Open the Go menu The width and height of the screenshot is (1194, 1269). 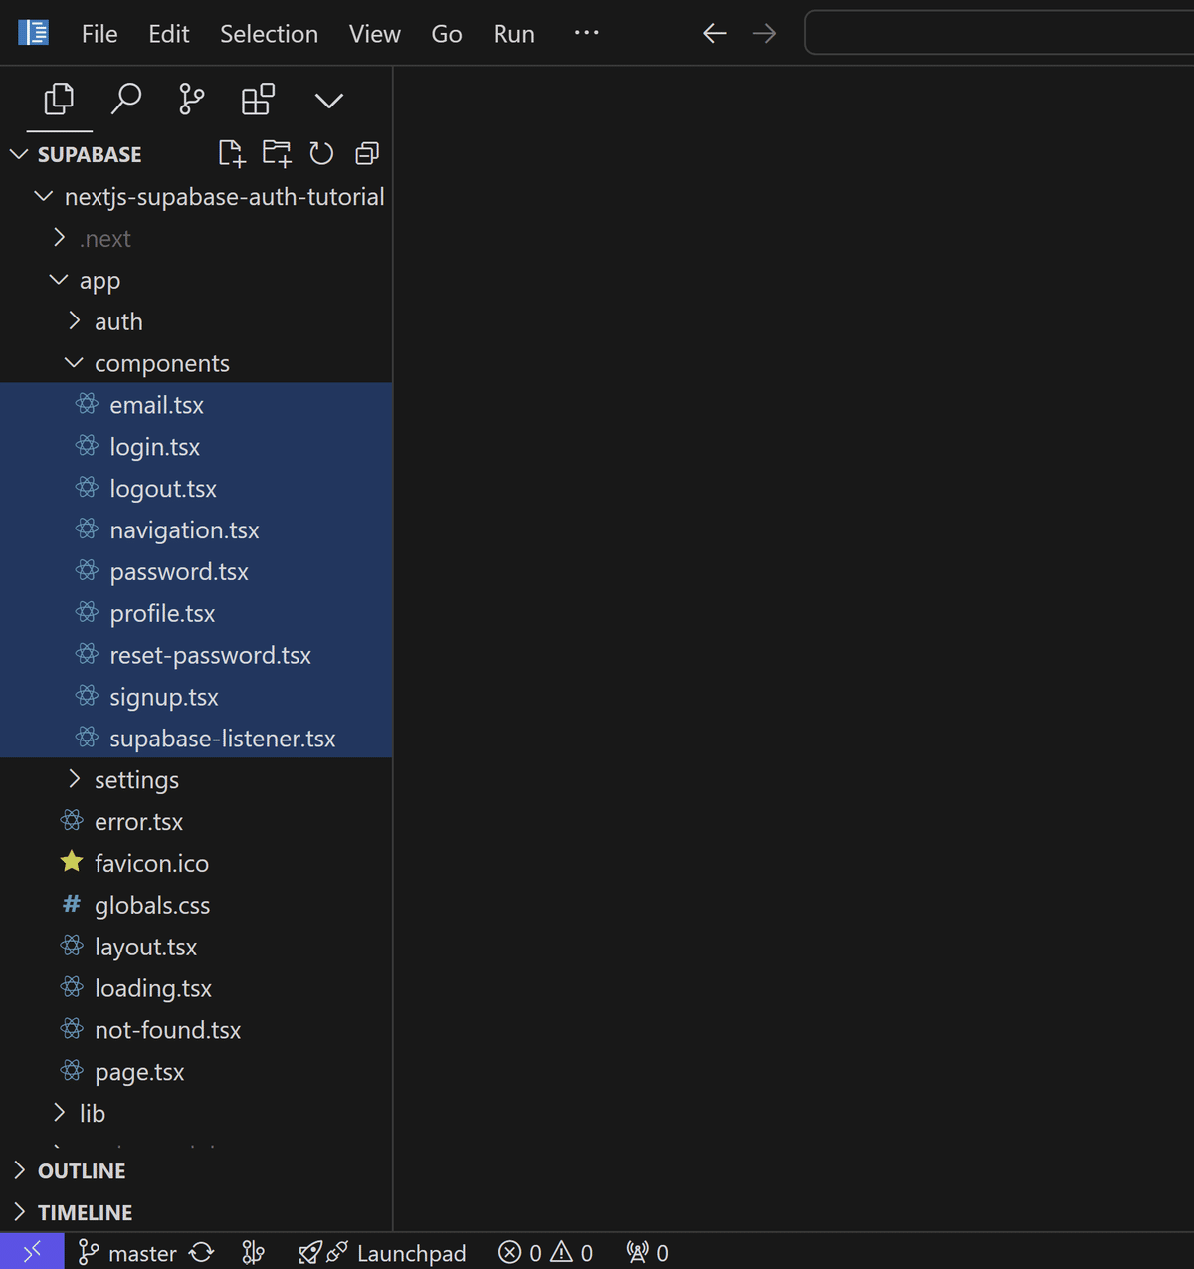(x=447, y=34)
